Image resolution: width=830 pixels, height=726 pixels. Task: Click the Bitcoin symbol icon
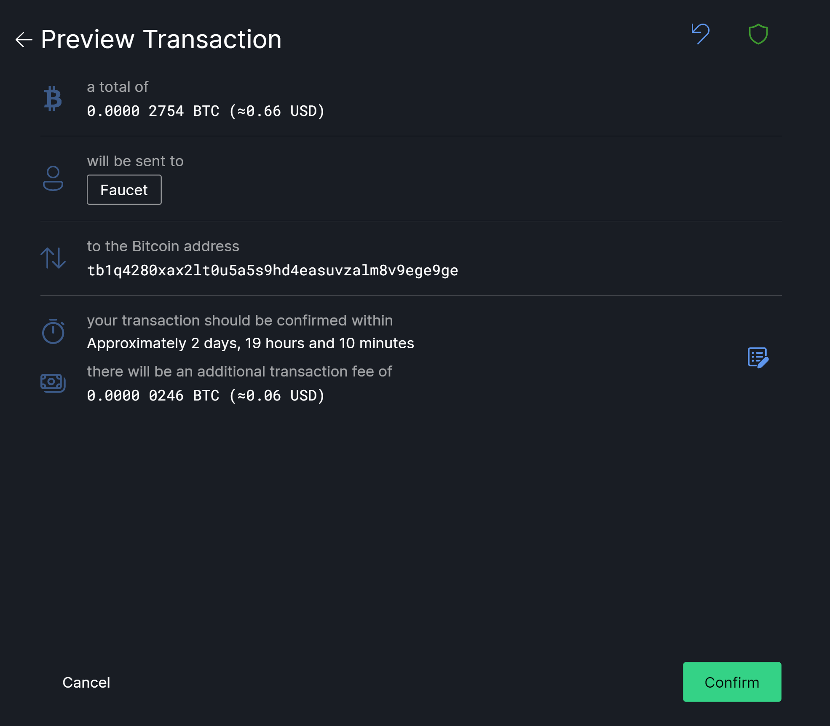tap(53, 99)
